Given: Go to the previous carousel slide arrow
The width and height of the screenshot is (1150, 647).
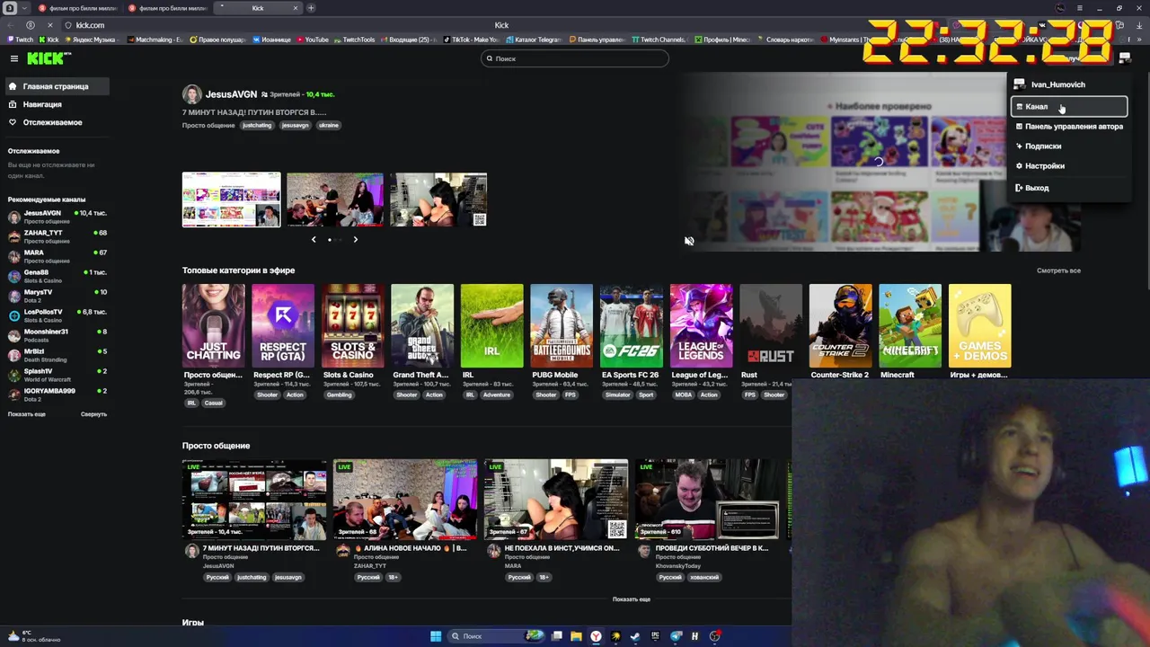Looking at the screenshot, I should (x=314, y=239).
